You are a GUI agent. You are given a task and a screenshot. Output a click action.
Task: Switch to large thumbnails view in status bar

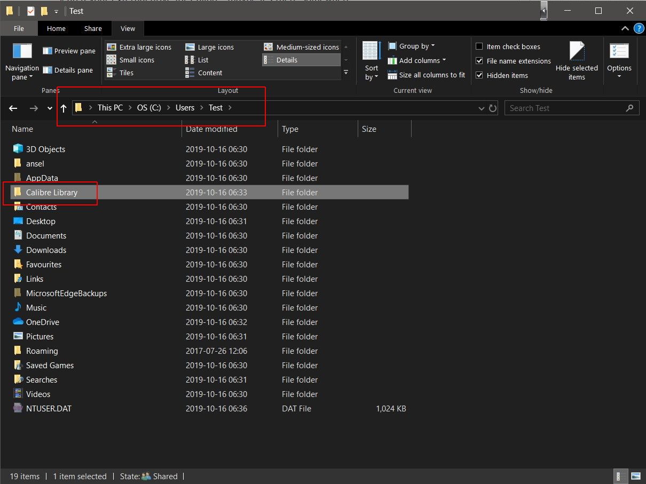point(635,476)
